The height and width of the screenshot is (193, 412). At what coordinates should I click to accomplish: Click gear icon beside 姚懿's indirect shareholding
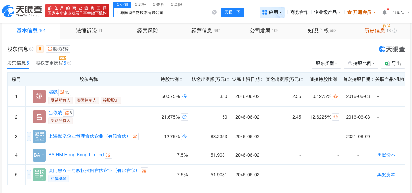[336, 96]
